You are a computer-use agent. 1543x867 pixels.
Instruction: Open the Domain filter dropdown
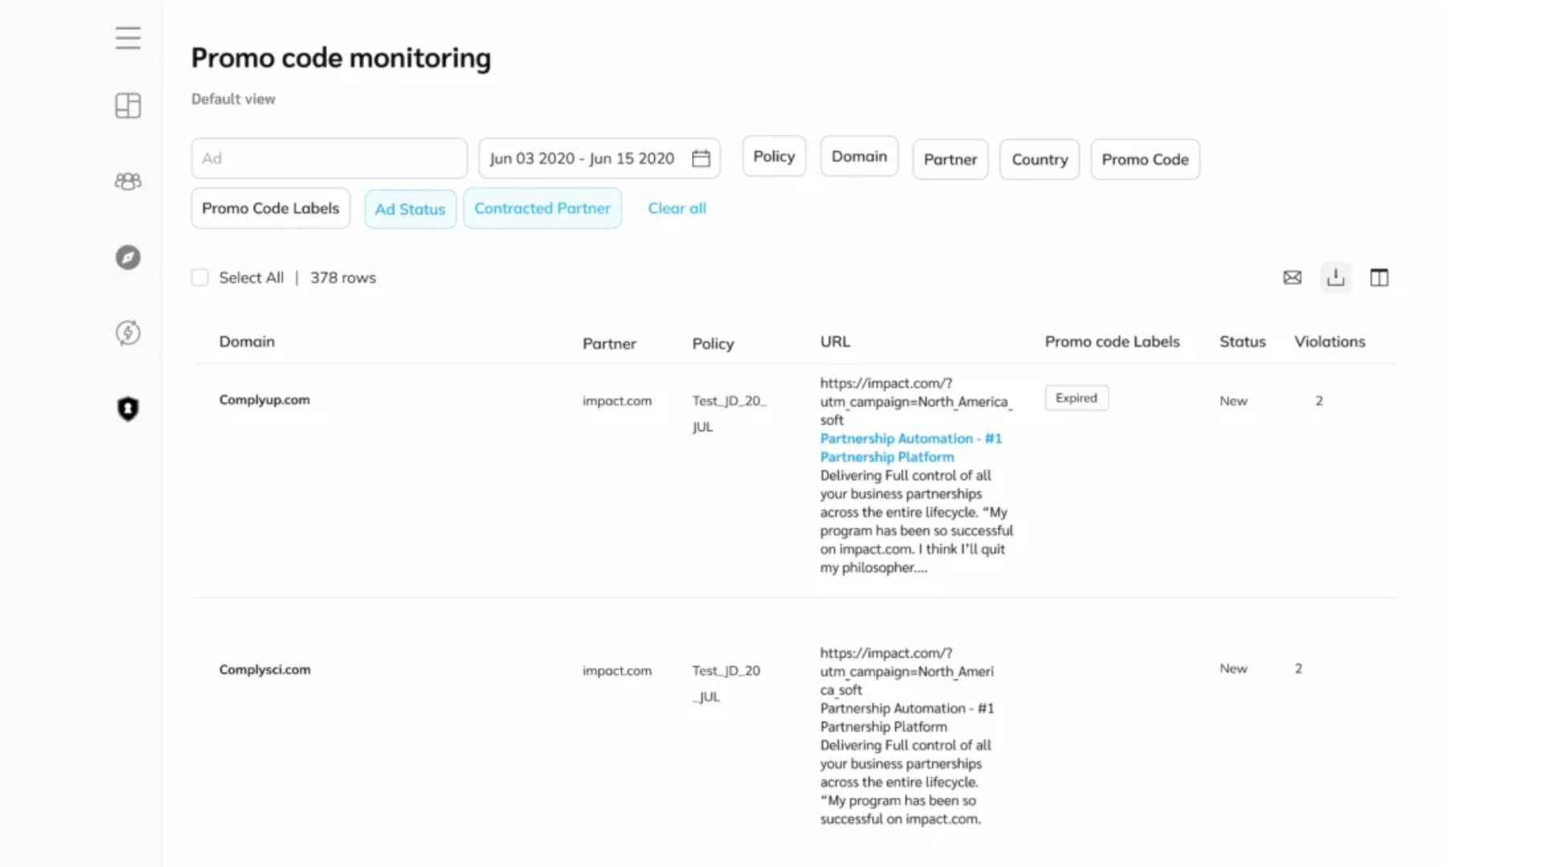click(859, 157)
